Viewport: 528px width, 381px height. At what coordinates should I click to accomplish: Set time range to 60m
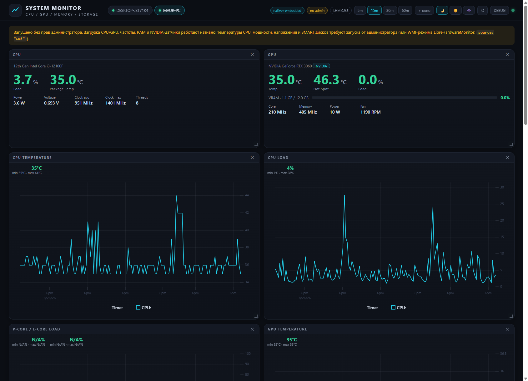coord(405,11)
